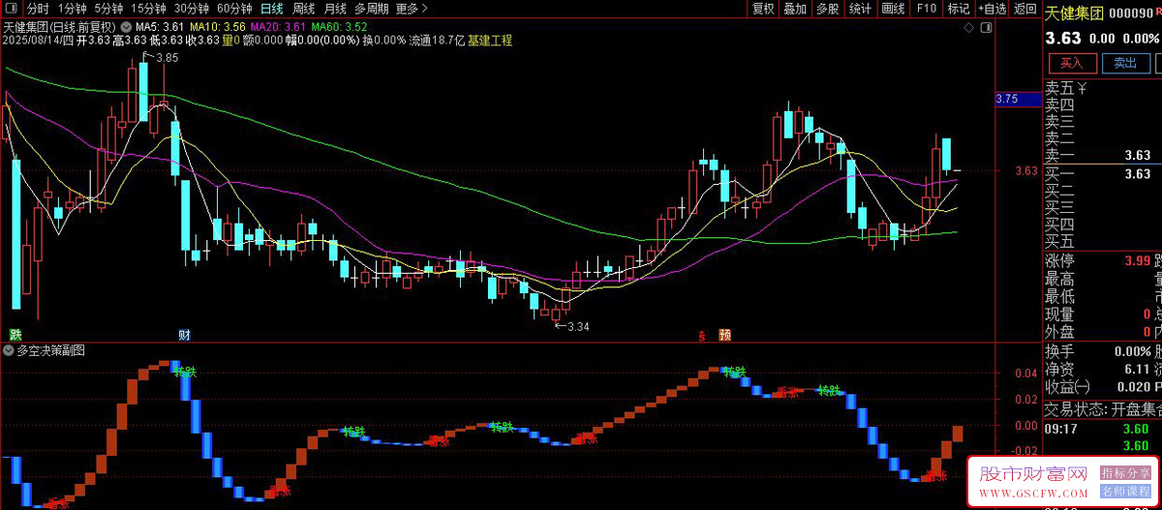Screen dimensions: 1162x510
Task: Switch to 周线 weekly chart
Action: (x=303, y=9)
